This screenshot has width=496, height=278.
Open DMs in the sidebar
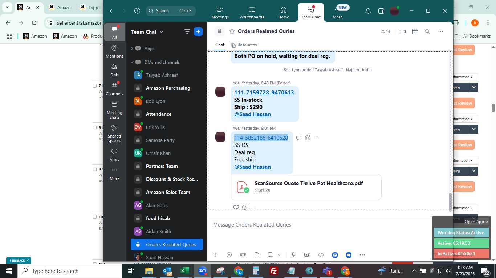pos(114,70)
